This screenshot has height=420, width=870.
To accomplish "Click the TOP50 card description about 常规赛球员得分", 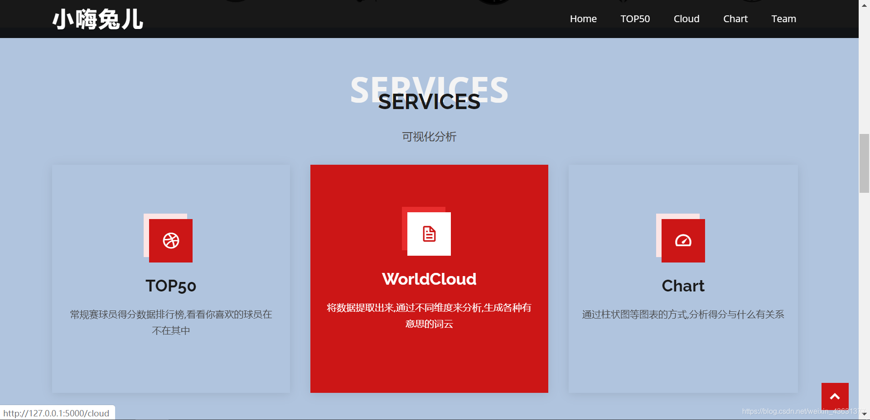I will tap(171, 322).
